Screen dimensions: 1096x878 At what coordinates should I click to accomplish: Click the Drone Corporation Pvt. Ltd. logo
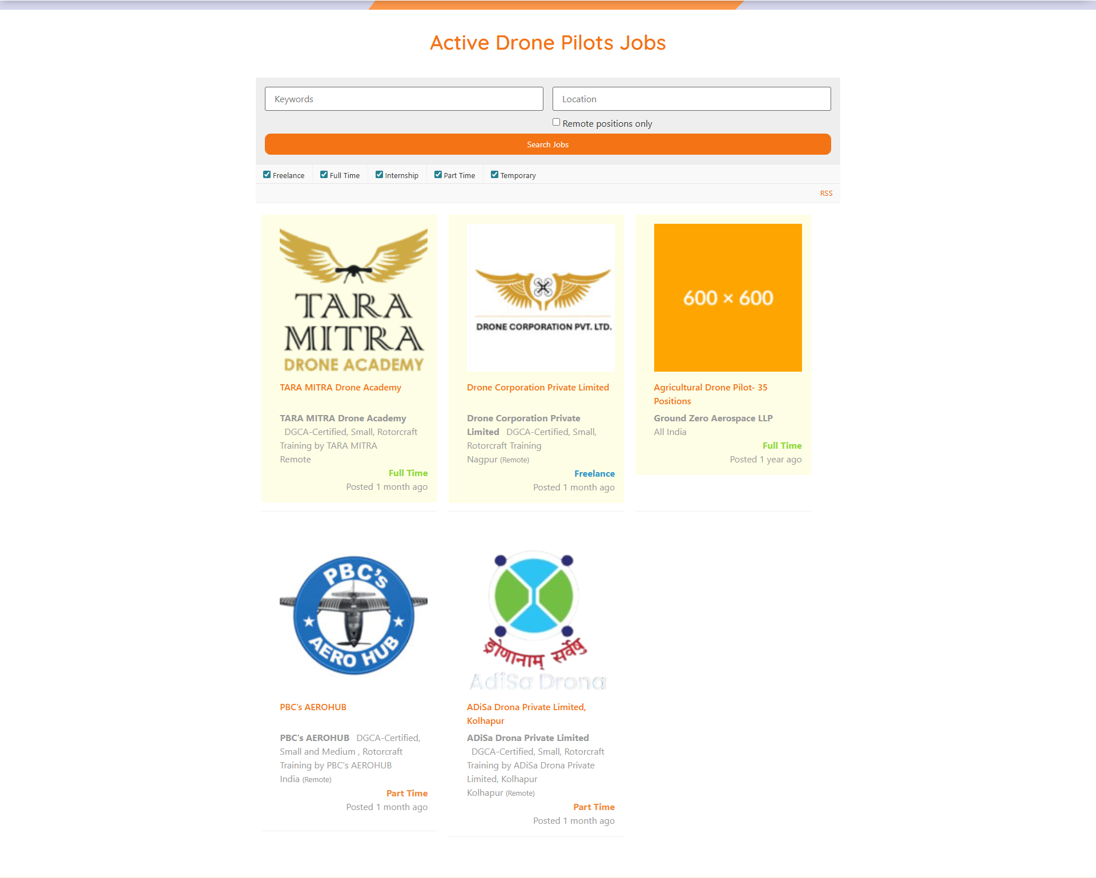[541, 298]
